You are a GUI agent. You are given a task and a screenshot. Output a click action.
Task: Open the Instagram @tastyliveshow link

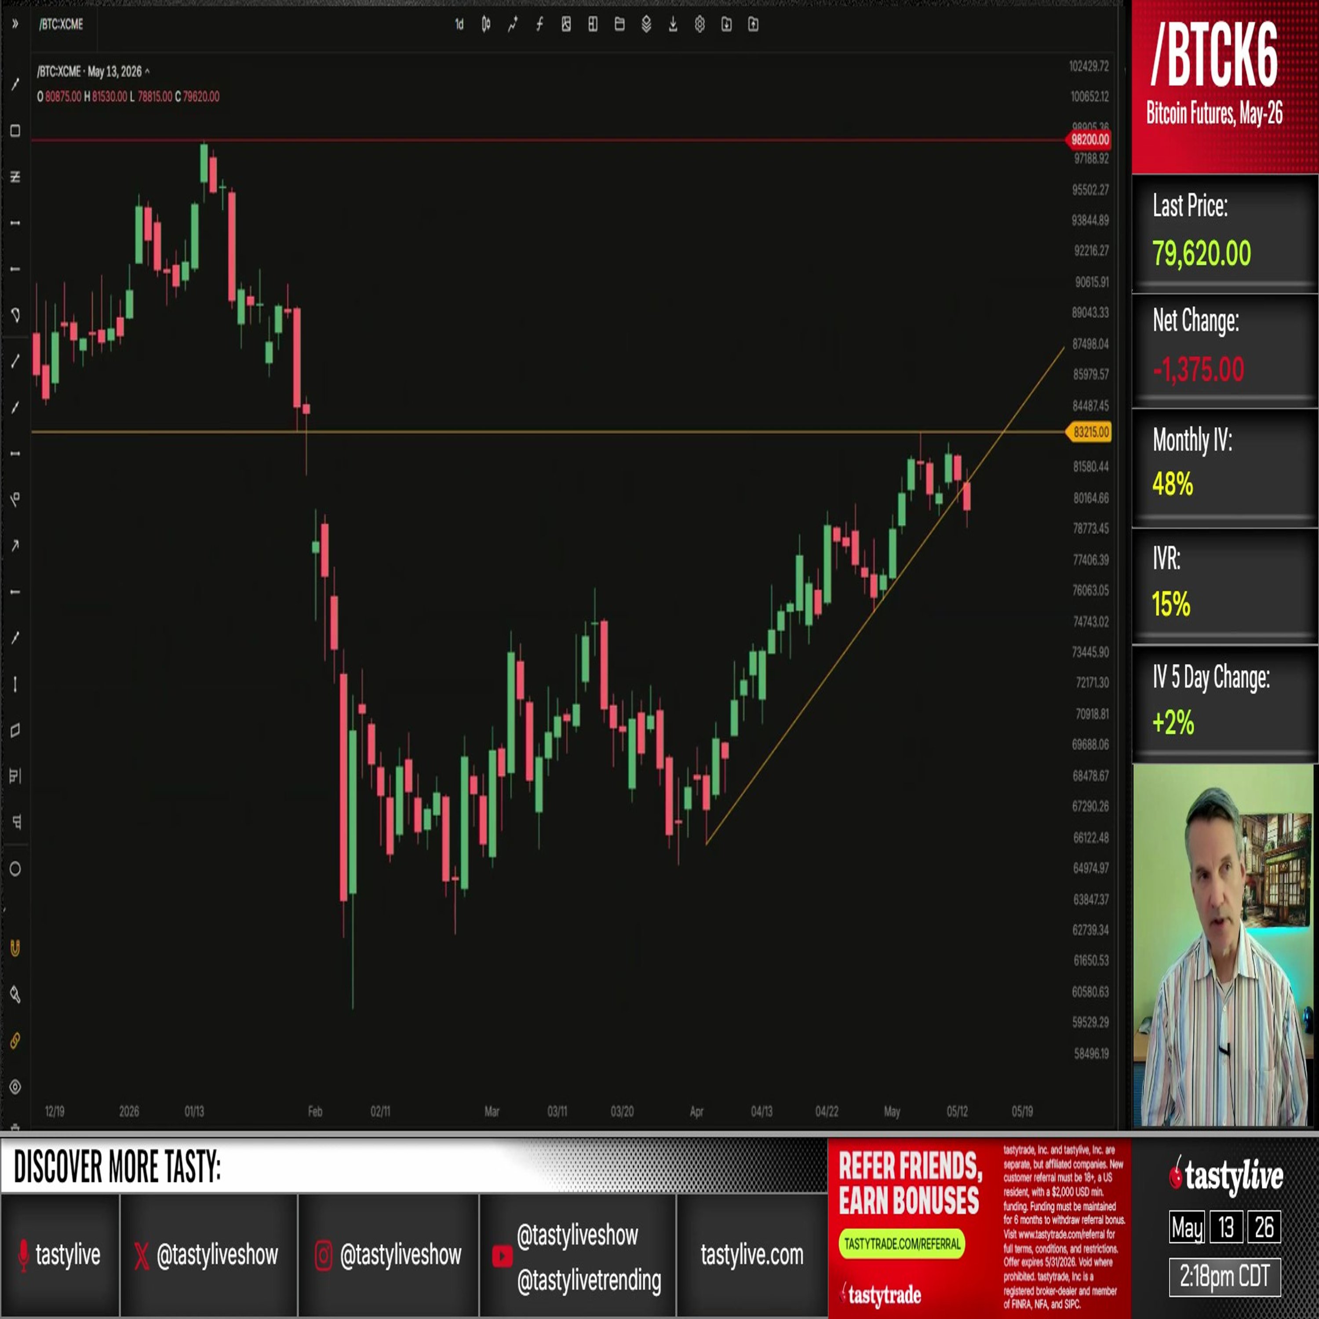(x=389, y=1255)
